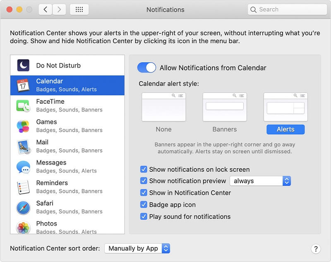This screenshot has height=262, width=331.
Task: Click the Alerts style button
Action: coord(285,129)
